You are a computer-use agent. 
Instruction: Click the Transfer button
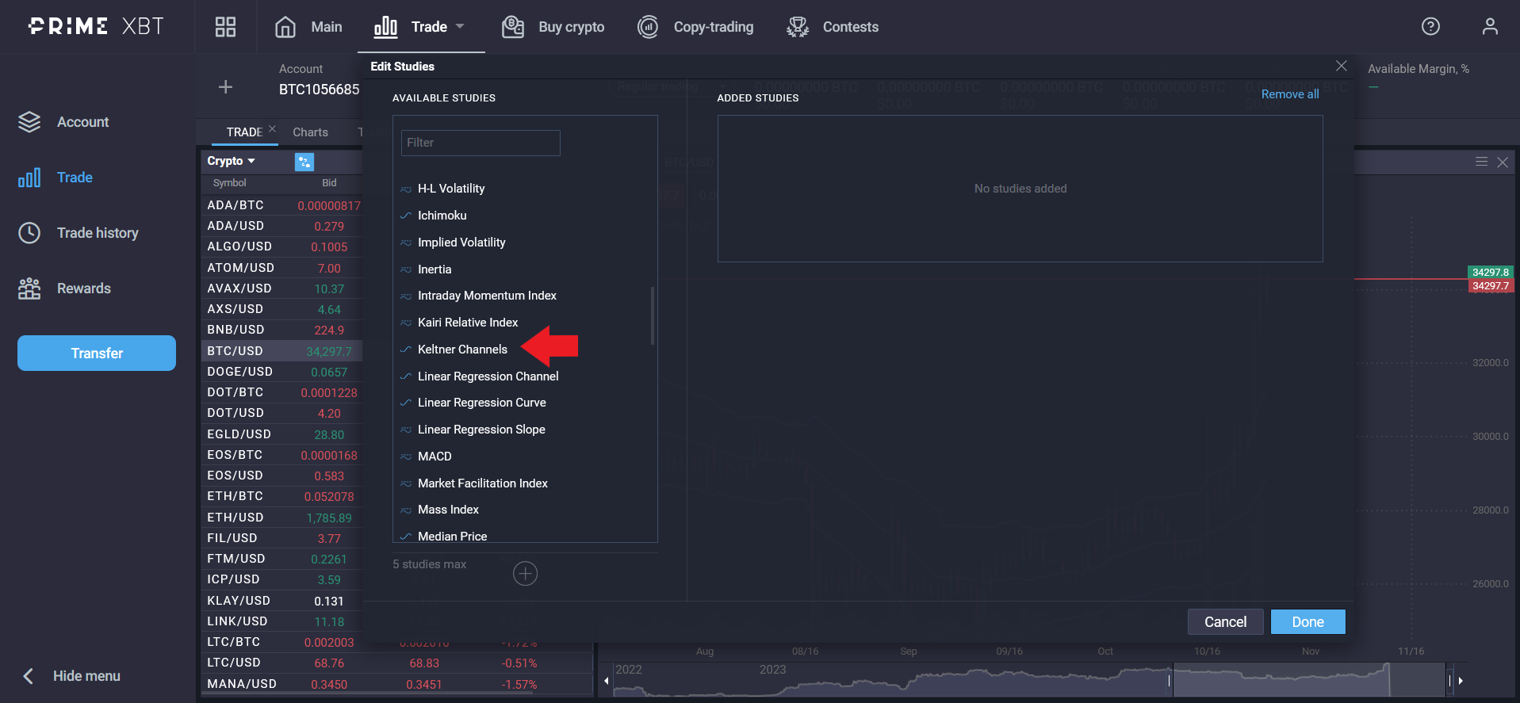coord(97,353)
